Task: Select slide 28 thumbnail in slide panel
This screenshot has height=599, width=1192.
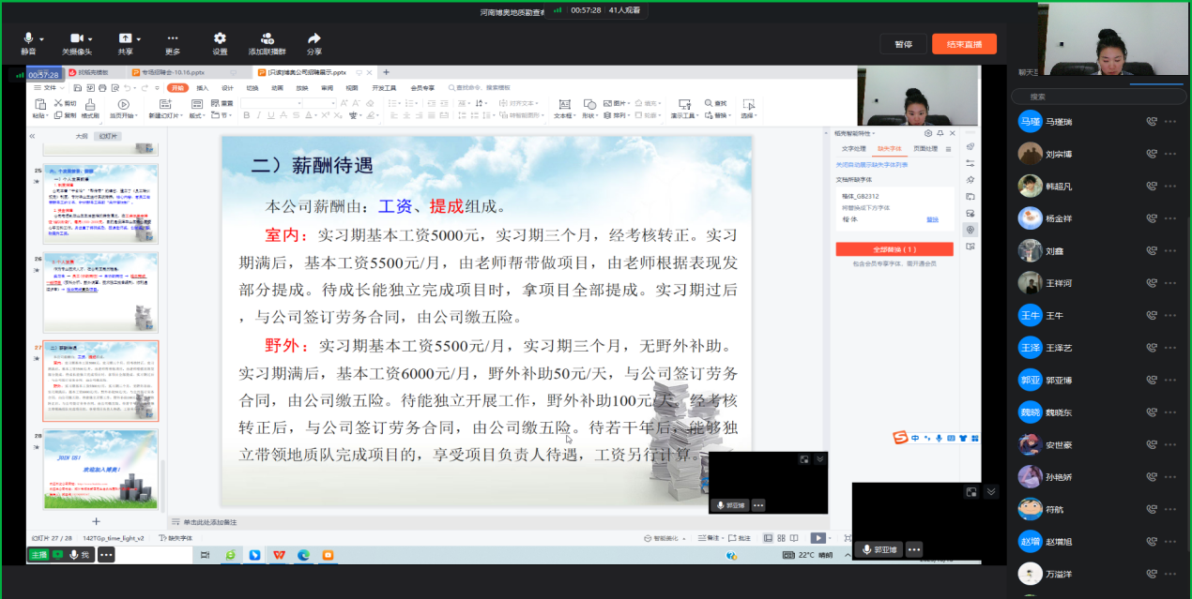Action: [100, 469]
